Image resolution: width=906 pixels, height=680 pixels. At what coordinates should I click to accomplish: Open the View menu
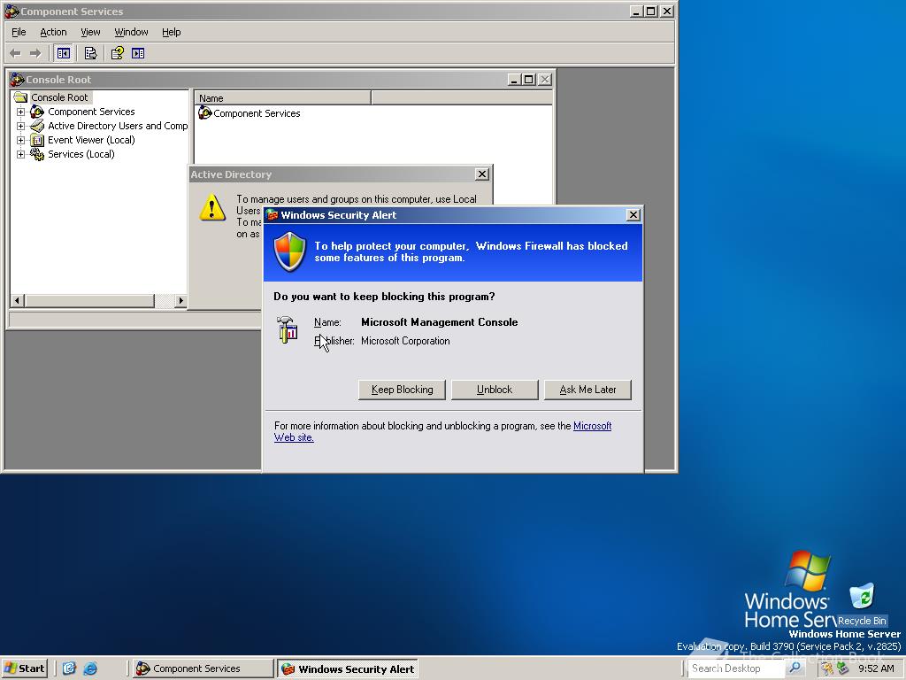pyautogui.click(x=90, y=32)
